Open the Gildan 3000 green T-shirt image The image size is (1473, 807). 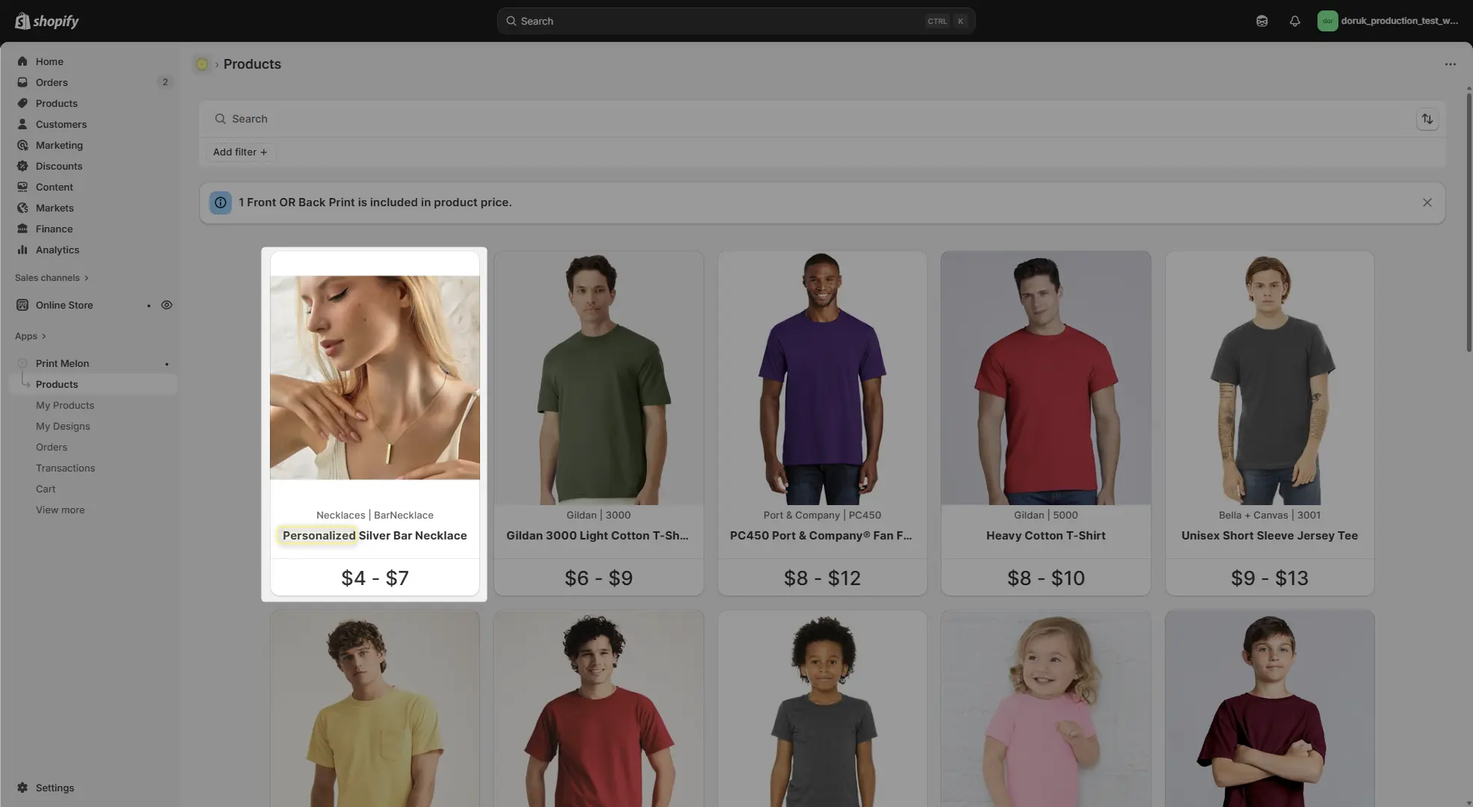598,378
